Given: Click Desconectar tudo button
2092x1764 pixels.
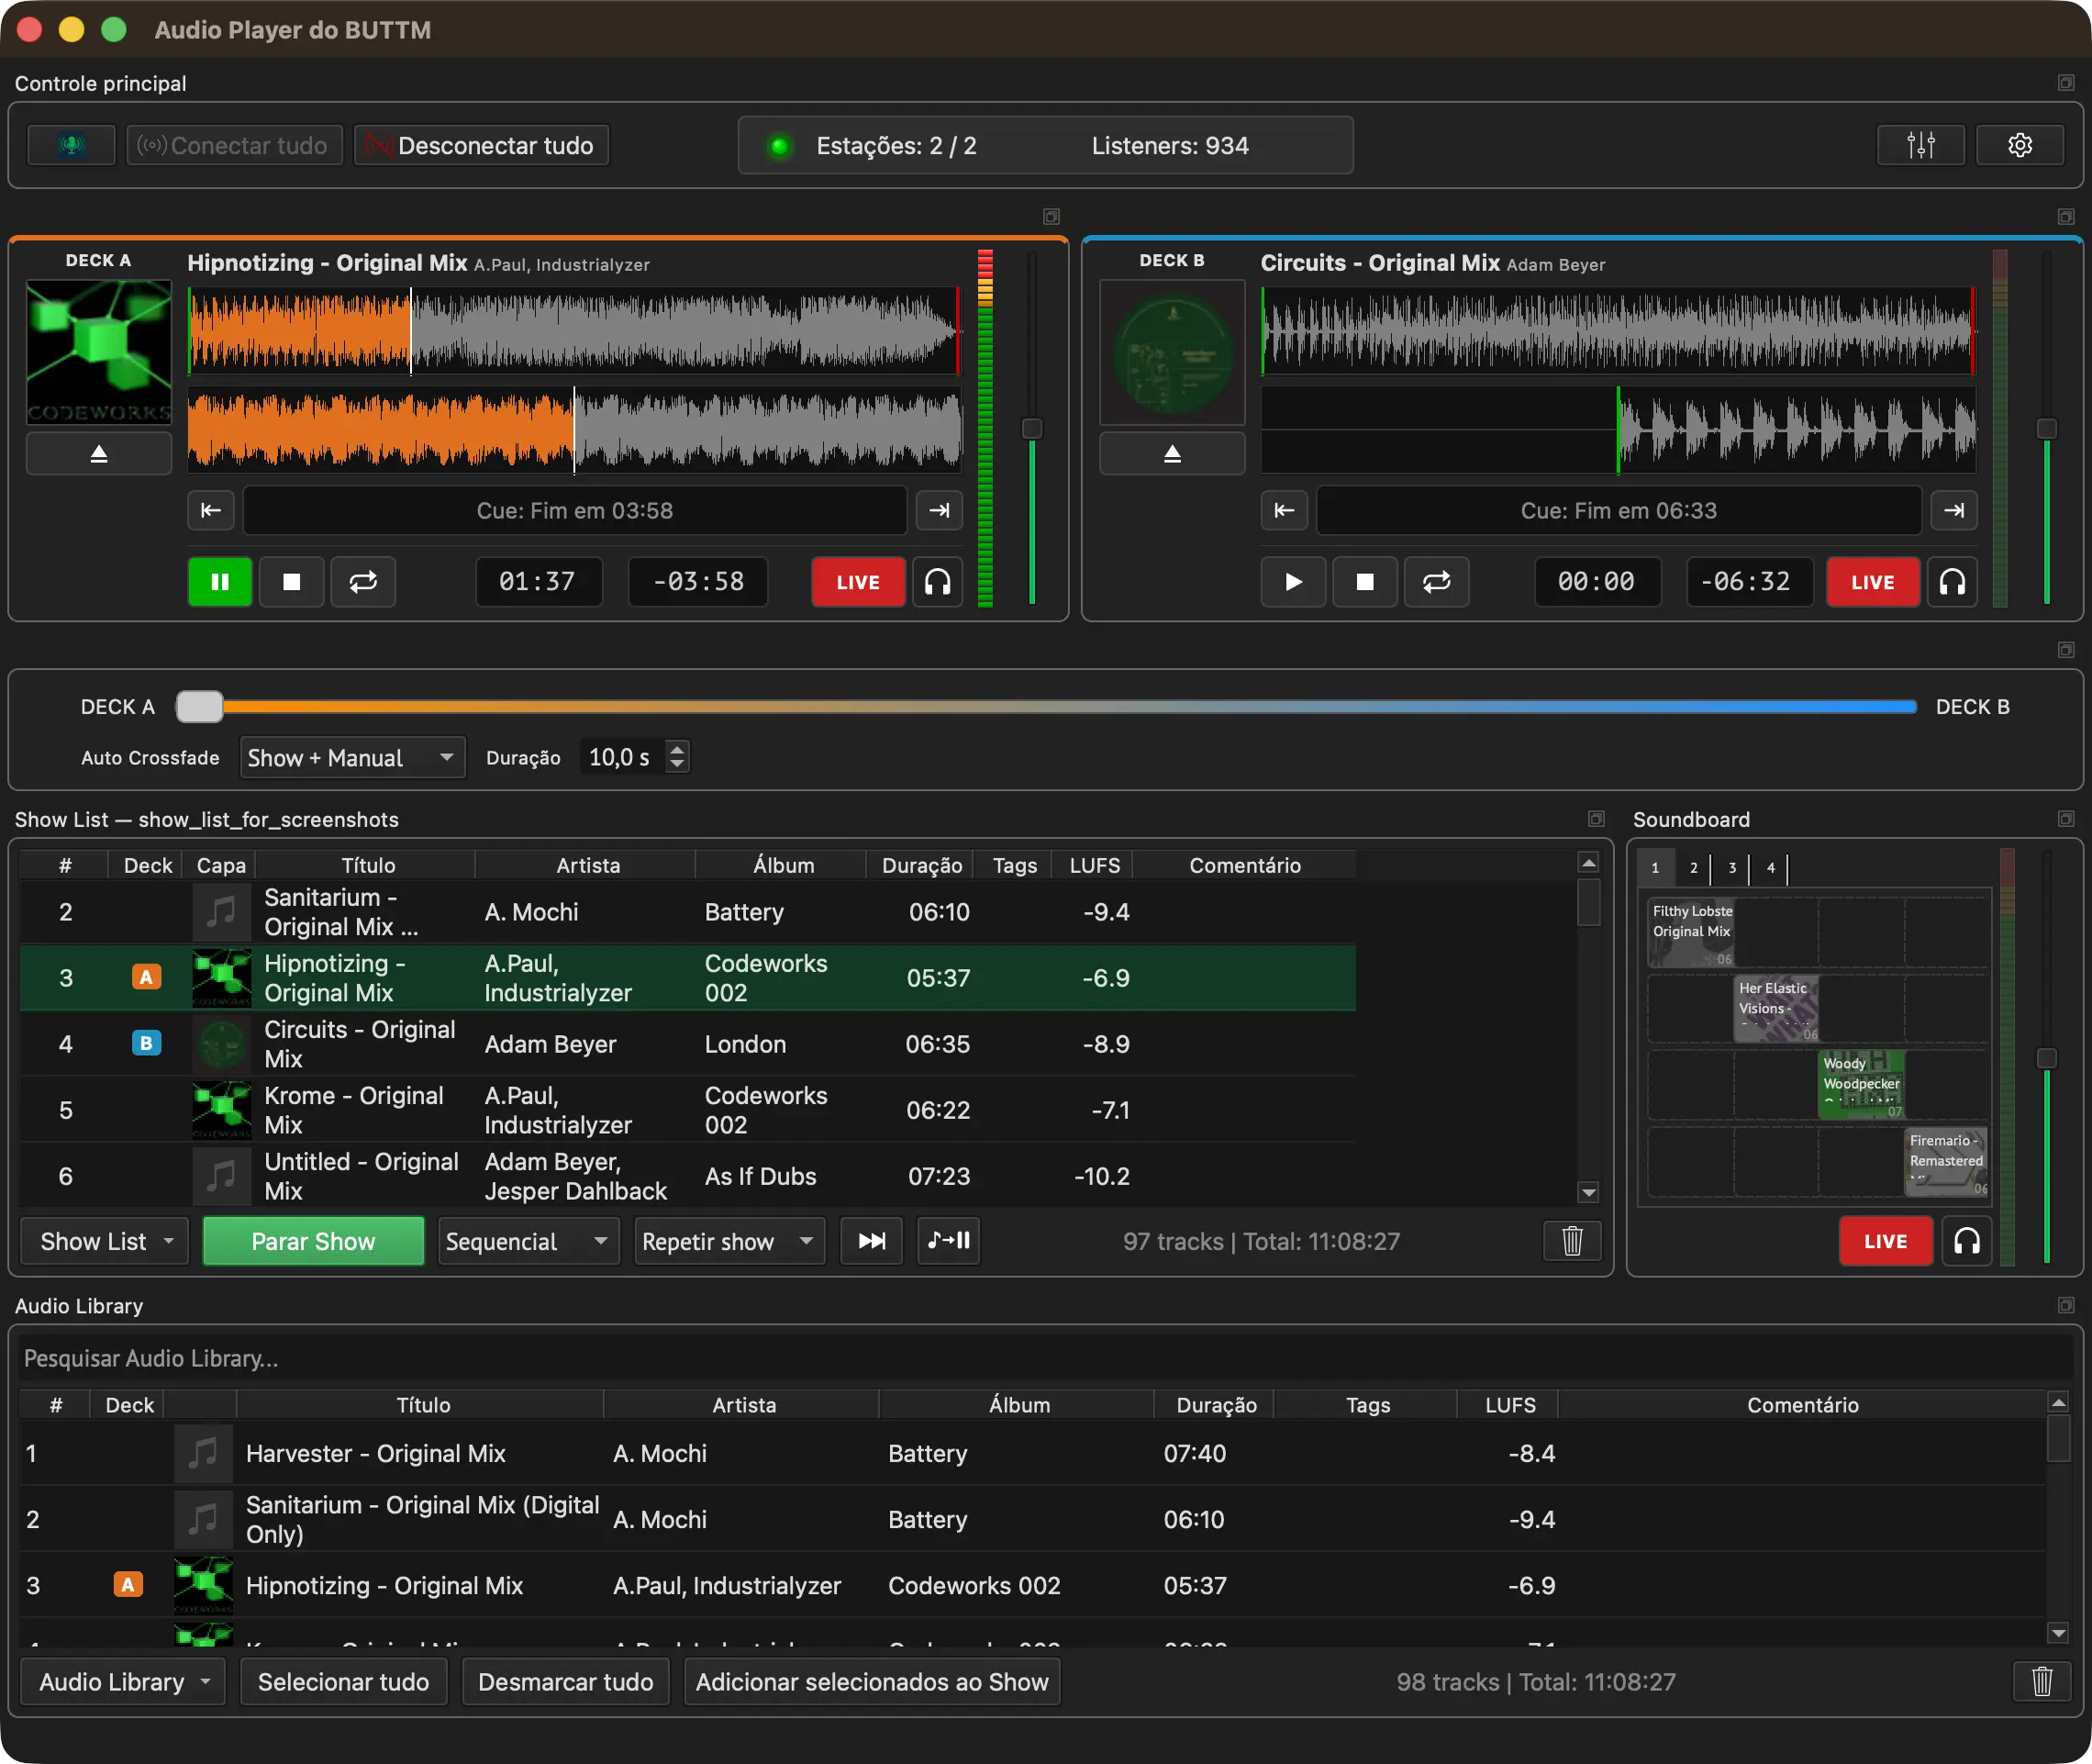Looking at the screenshot, I should [482, 145].
